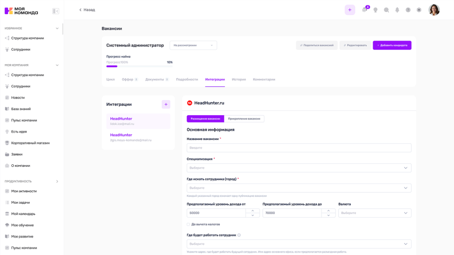Switch to 'Прикрепление вакансии' mode
The height and width of the screenshot is (255, 454).
(244, 119)
